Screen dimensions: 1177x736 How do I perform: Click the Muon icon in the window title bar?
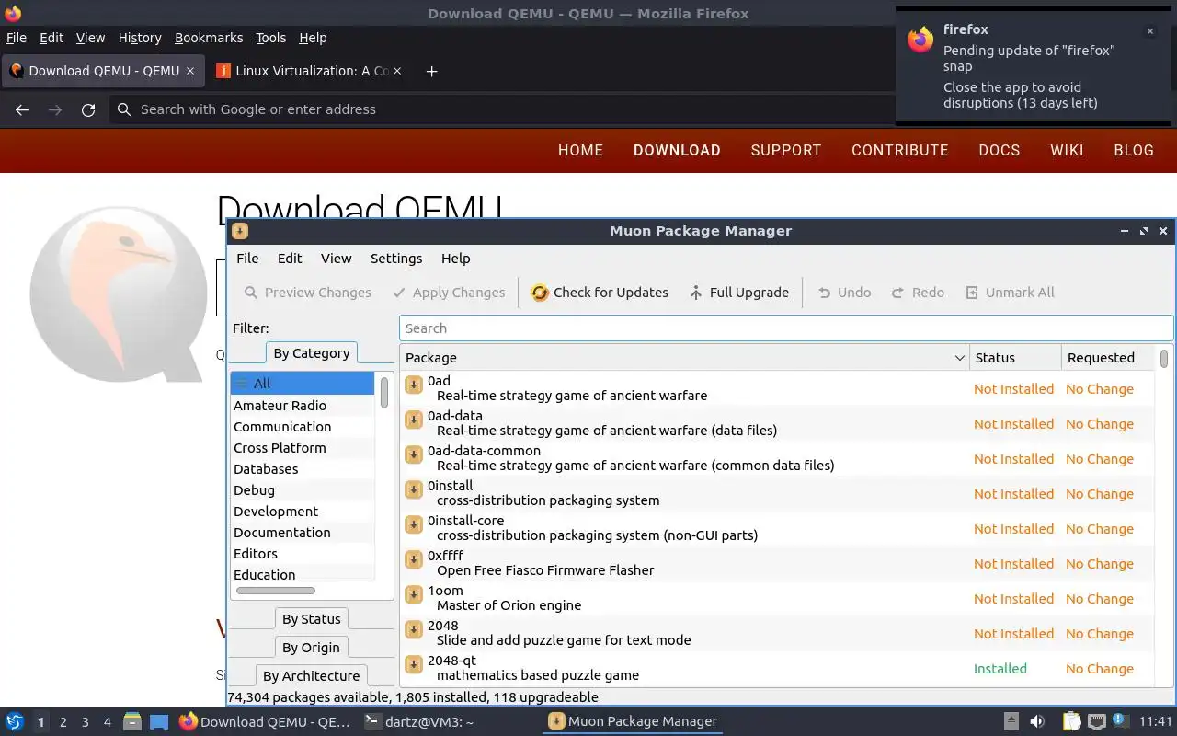pyautogui.click(x=239, y=231)
